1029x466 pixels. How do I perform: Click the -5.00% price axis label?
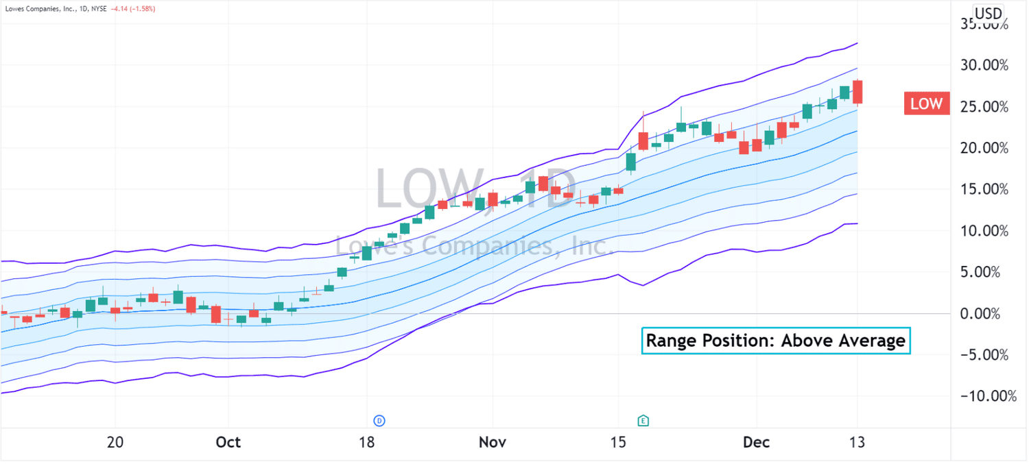pyautogui.click(x=984, y=355)
